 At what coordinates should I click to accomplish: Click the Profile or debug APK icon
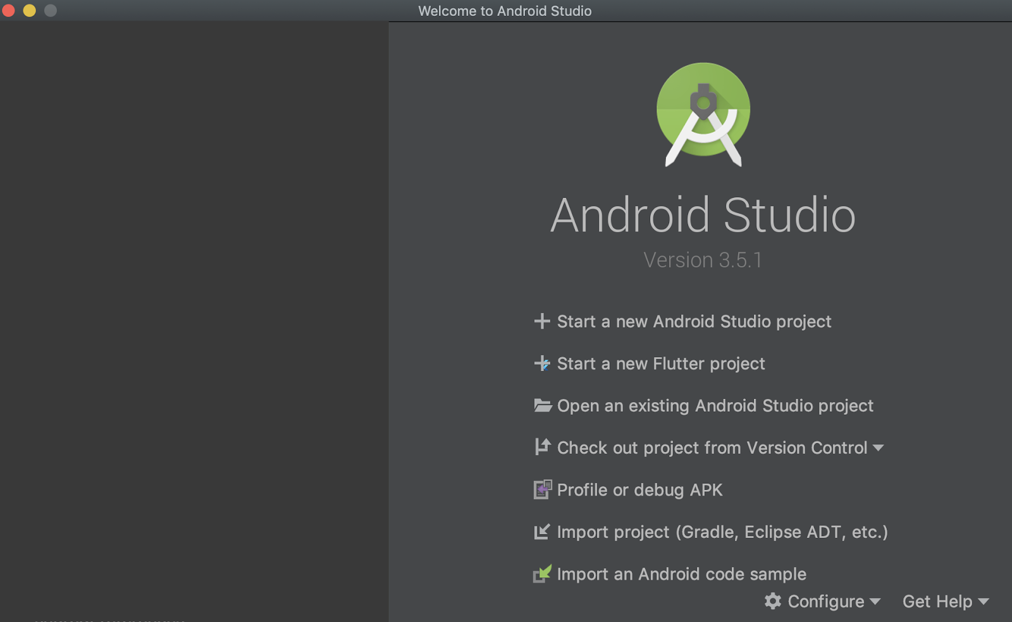click(x=543, y=489)
